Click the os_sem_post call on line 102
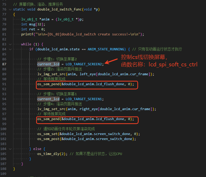The width and height of the screenshot is (206, 177). 87,139
